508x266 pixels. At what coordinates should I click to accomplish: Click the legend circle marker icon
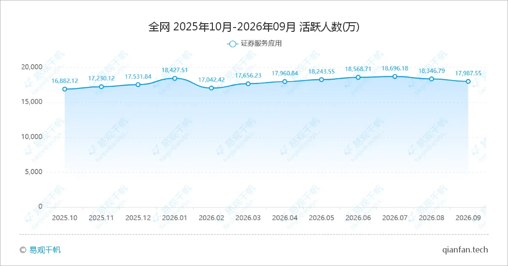point(232,44)
